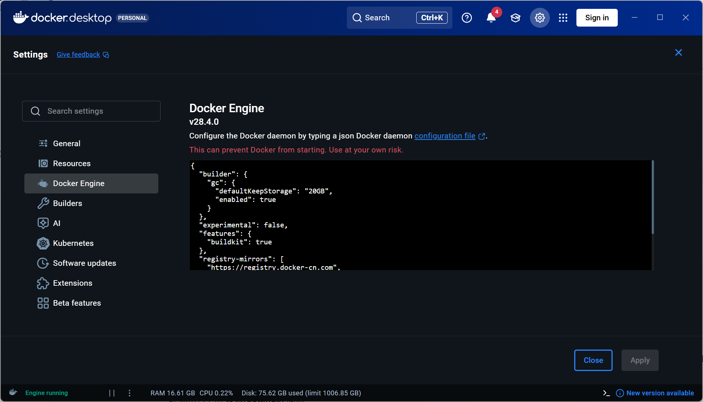Image resolution: width=703 pixels, height=402 pixels.
Task: Click the CPU 0.22% status entry
Action: (216, 393)
